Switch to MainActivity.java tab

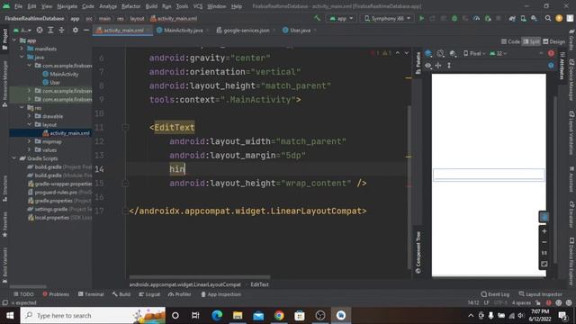(x=183, y=31)
